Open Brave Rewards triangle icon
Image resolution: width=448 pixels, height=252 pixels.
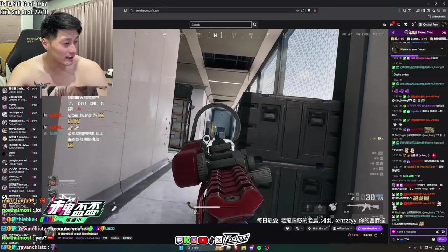(x=315, y=10)
